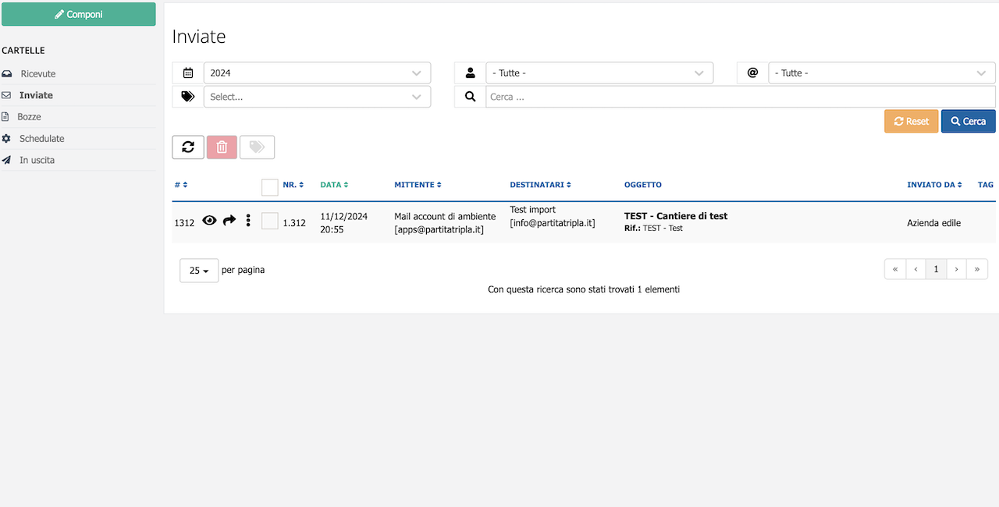Go to previous page with ‹ button
The height and width of the screenshot is (507, 999).
click(x=915, y=269)
